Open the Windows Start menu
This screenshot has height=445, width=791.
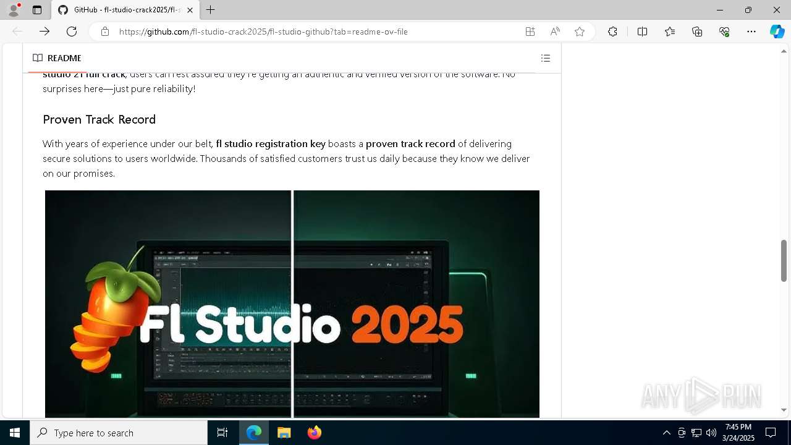coord(15,433)
